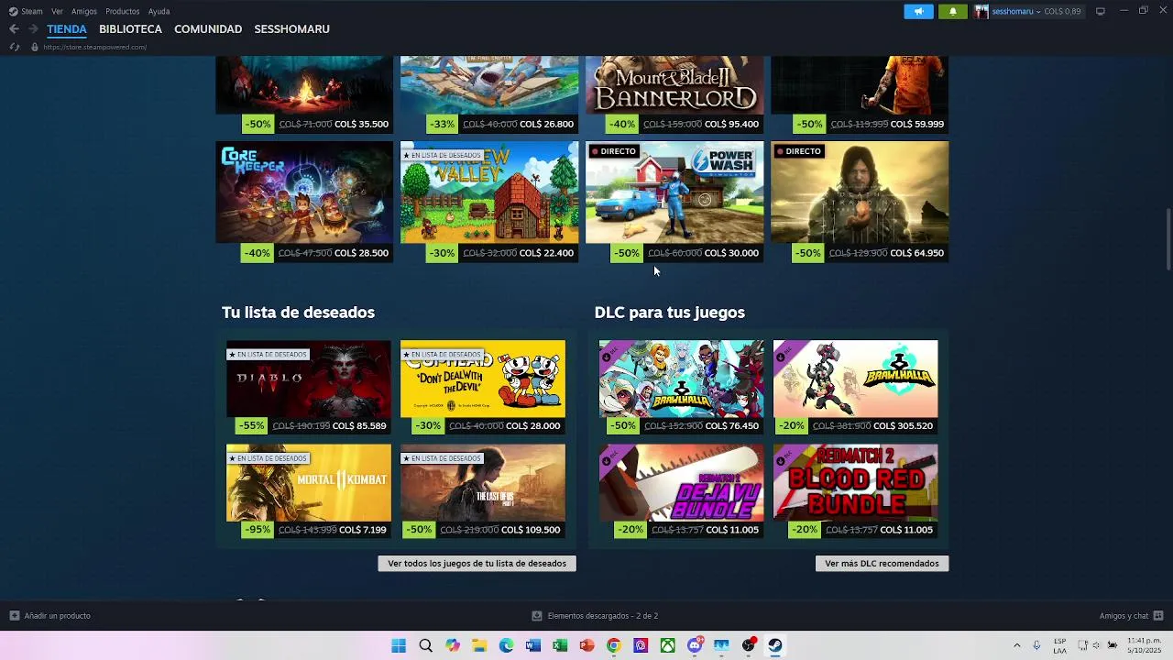Switch to the BIBLIOTECA tab
This screenshot has height=660, width=1173.
130,29
